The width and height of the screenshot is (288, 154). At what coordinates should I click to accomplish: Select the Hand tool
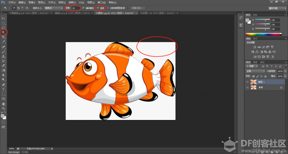[x=3, y=104]
